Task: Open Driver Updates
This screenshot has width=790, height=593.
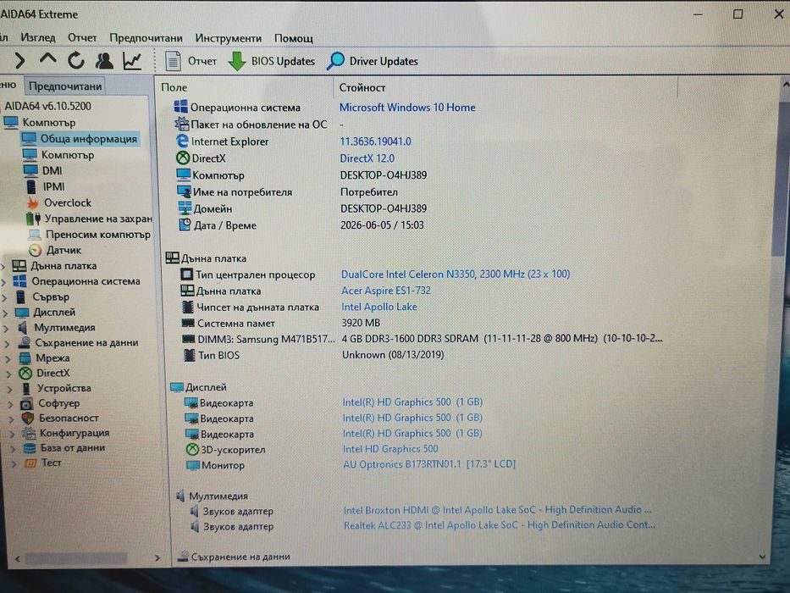Action: point(373,62)
